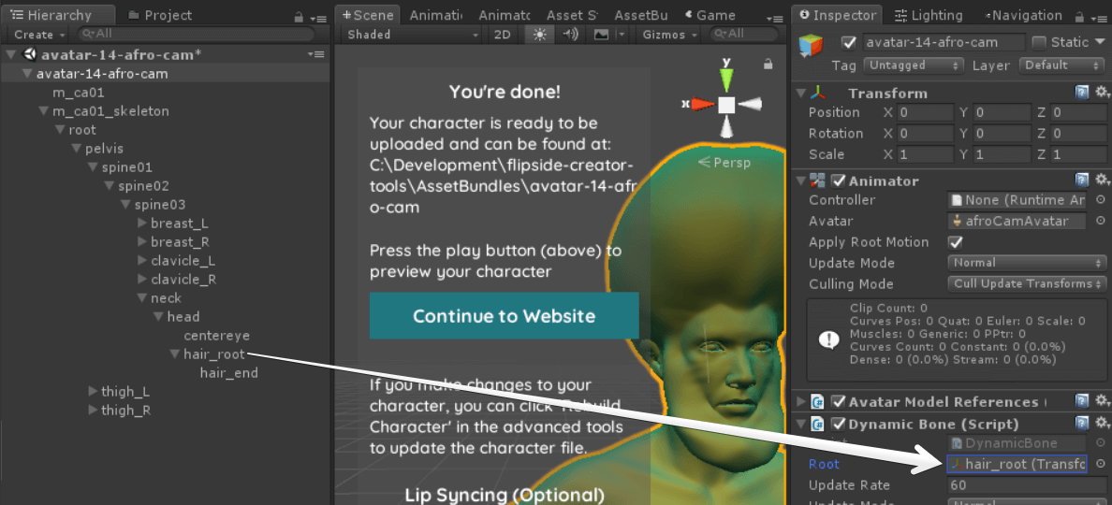
Task: Click the Avatar object picker circle
Action: (1100, 221)
